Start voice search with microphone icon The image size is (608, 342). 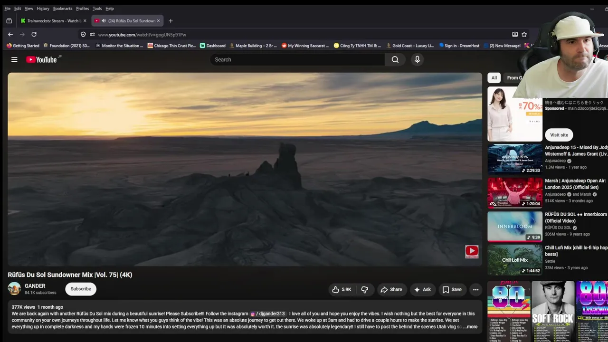[x=417, y=59]
